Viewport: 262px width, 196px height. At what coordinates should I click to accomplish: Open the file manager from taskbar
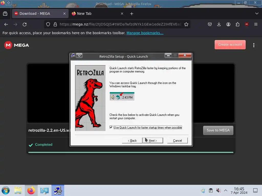pos(18,190)
